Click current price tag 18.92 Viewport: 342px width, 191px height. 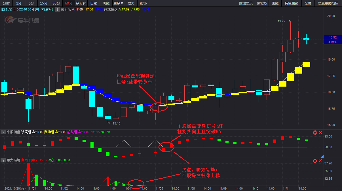[333, 37]
